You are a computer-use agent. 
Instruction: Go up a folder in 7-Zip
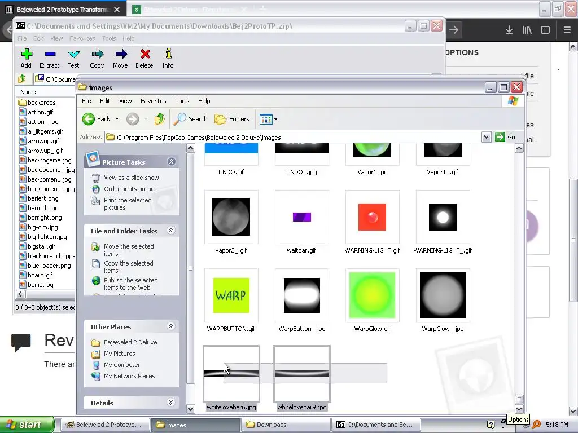22,79
